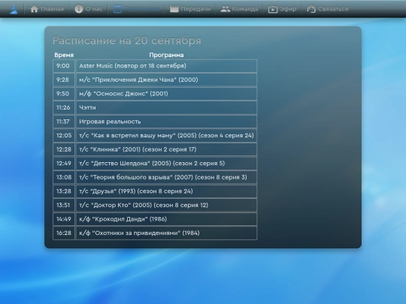406x304 pixels.
Task: Go to the Передачи page
Action: point(190,9)
